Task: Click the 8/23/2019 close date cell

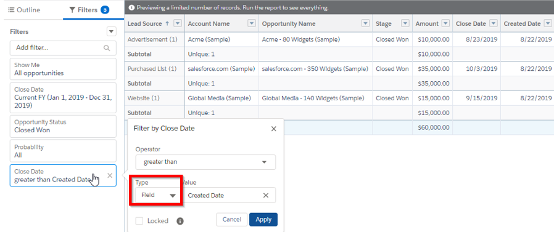Action: coord(477,39)
